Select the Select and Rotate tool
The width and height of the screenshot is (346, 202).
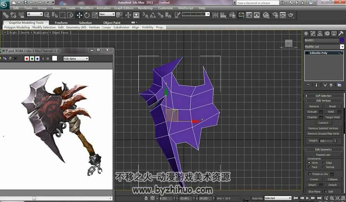pos(87,15)
